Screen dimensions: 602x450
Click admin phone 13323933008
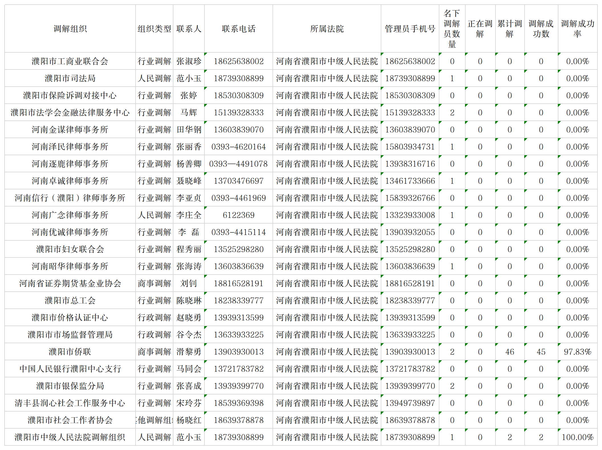pos(410,215)
